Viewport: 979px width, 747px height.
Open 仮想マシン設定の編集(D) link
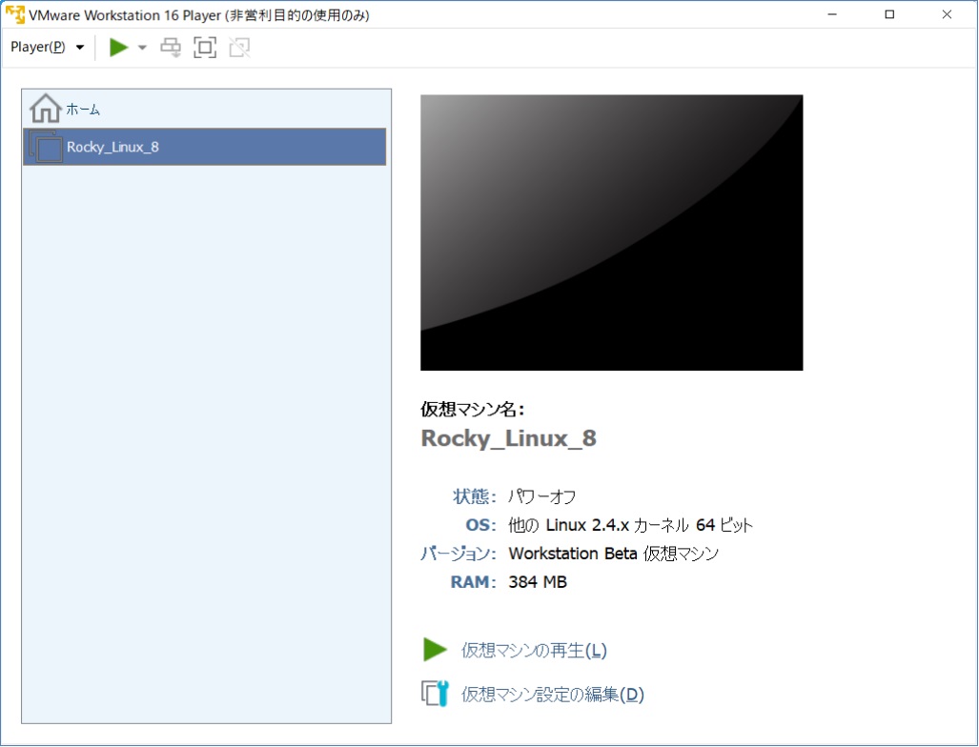pos(553,694)
